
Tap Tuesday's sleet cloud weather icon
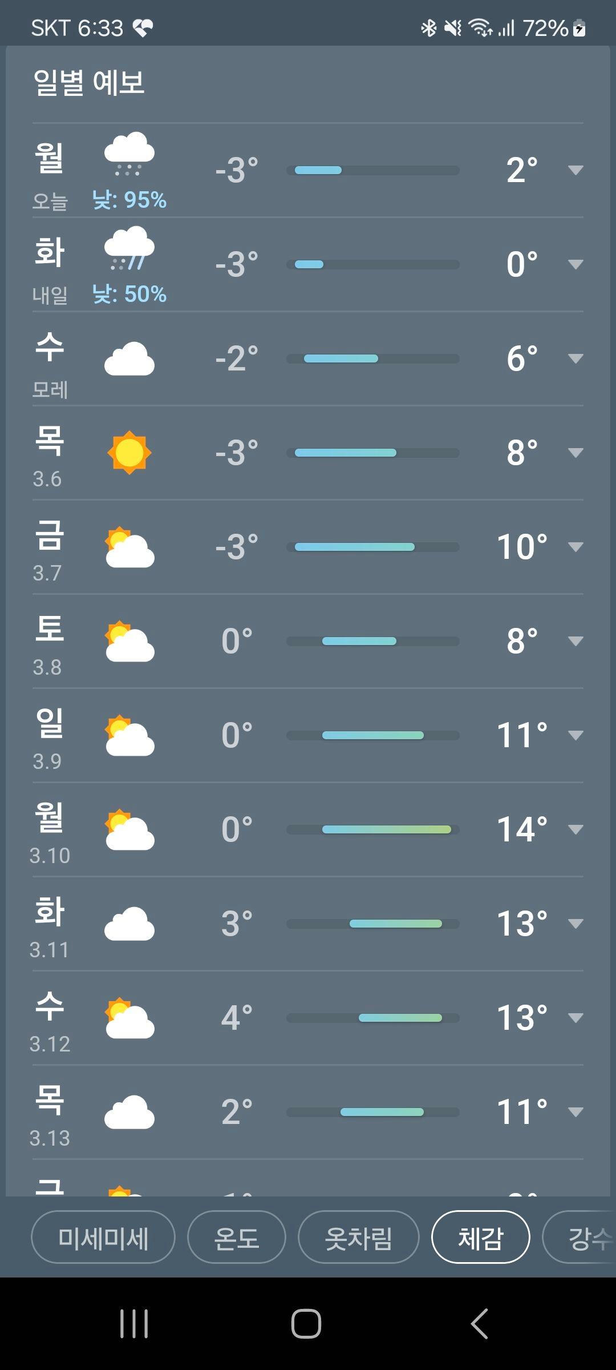click(129, 248)
